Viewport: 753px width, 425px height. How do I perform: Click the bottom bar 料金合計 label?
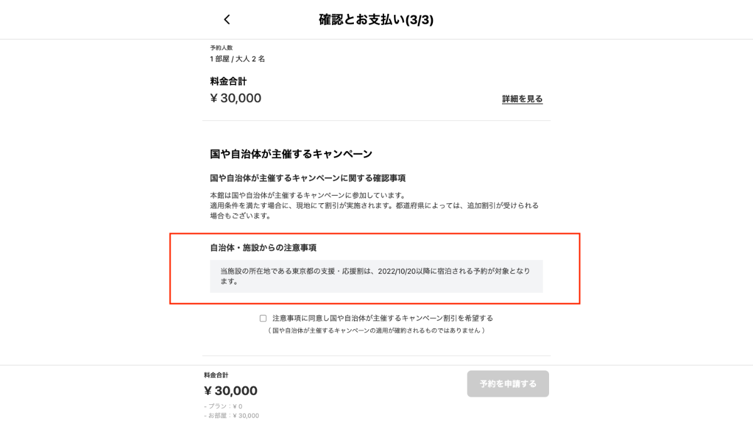pos(216,375)
